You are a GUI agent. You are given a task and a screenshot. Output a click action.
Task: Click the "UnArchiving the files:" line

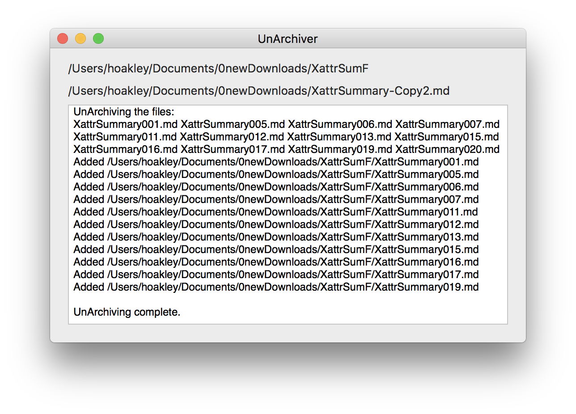coord(123,112)
